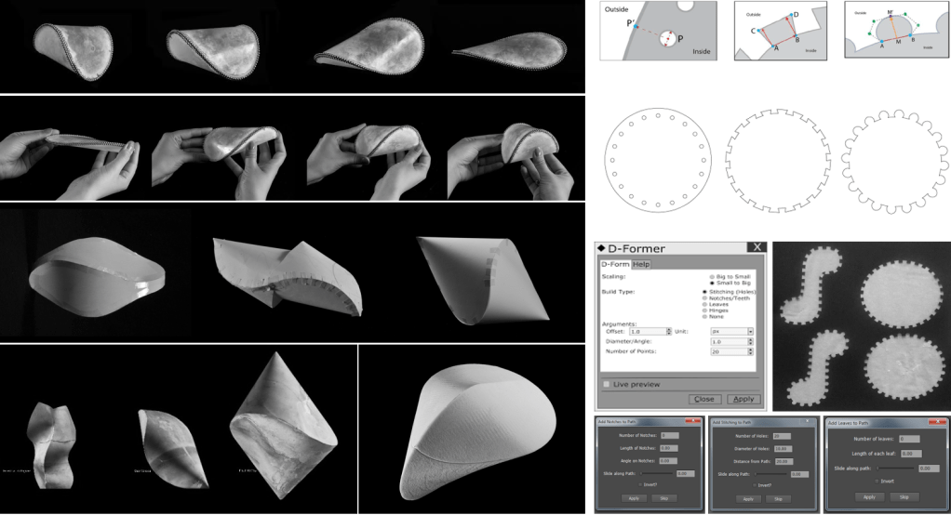Open the Unit px dropdown
The width and height of the screenshot is (951, 515).
(x=750, y=331)
